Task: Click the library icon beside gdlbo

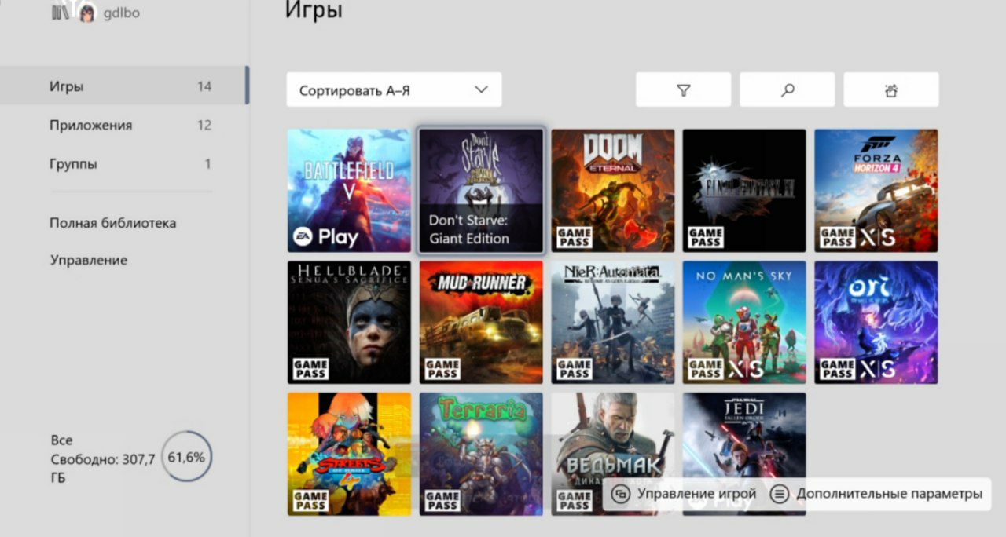Action: (x=61, y=13)
